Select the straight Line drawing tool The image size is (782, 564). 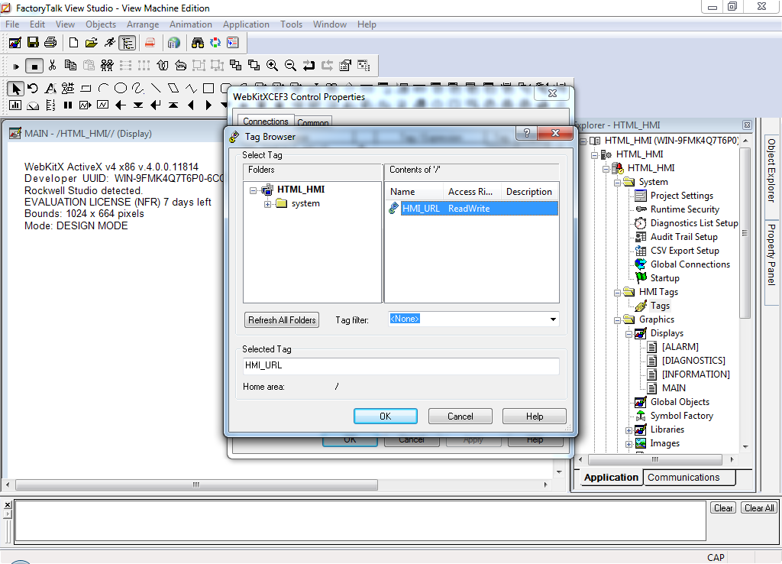point(156,89)
